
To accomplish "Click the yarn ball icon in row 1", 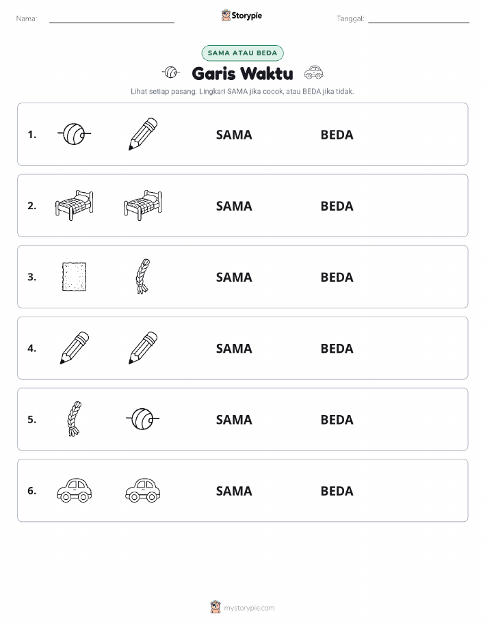I will pyautogui.click(x=74, y=134).
